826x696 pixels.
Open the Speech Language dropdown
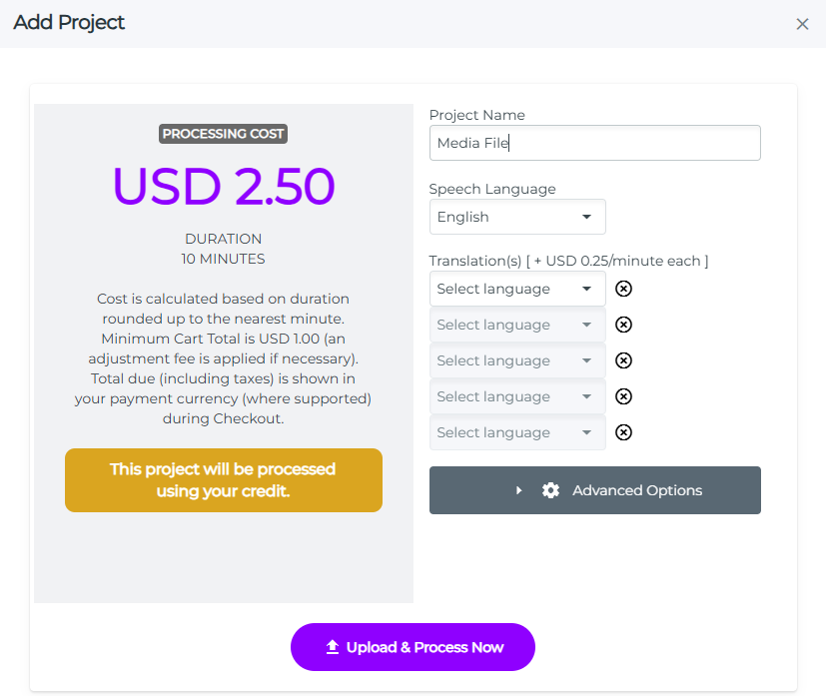click(x=516, y=217)
